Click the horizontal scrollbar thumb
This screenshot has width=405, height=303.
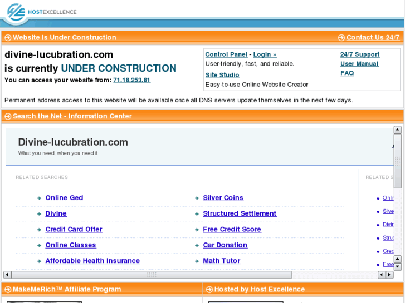(152, 275)
